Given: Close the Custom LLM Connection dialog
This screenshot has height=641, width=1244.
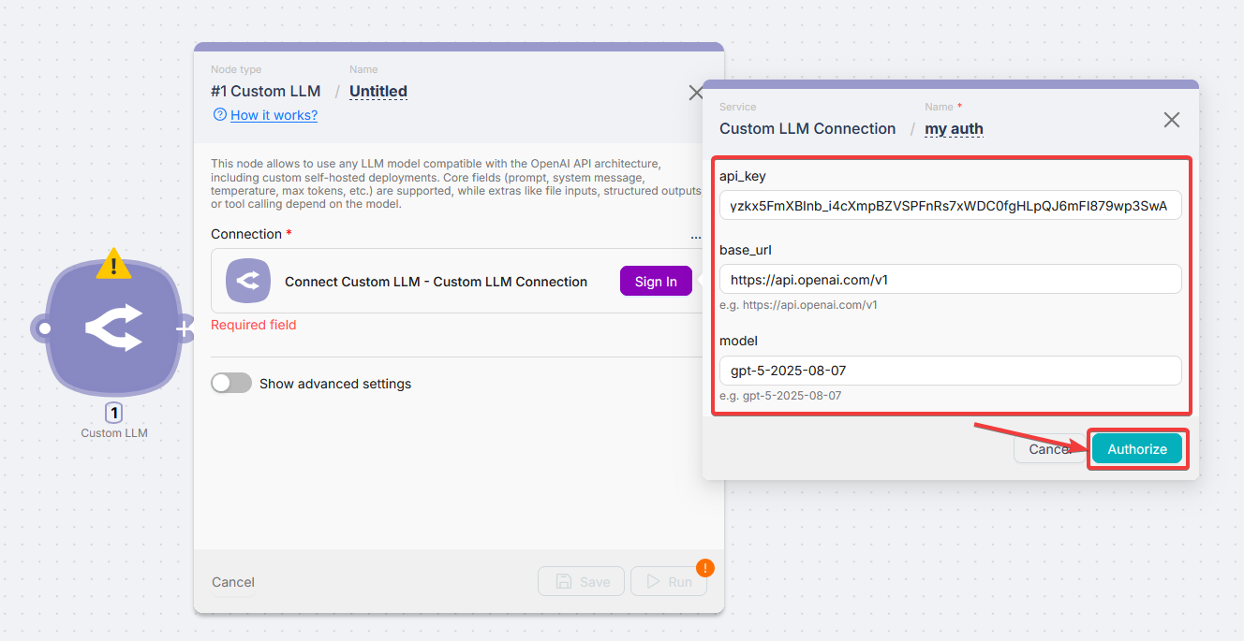Looking at the screenshot, I should coord(1171,120).
